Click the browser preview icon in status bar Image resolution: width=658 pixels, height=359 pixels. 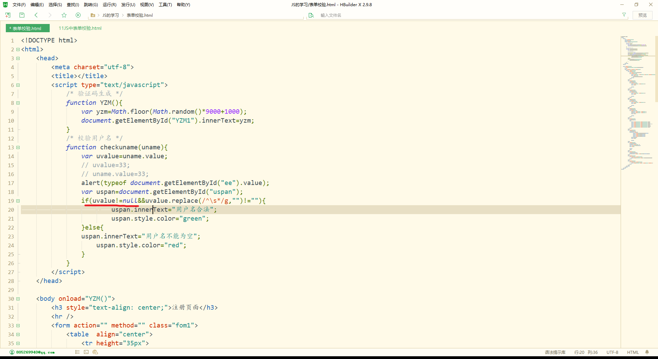pos(95,352)
